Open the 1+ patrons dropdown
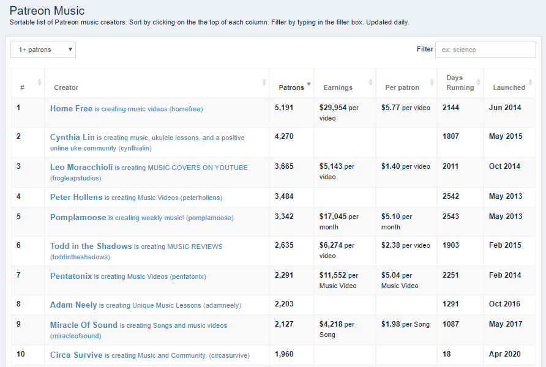The width and height of the screenshot is (546, 367). pos(43,50)
